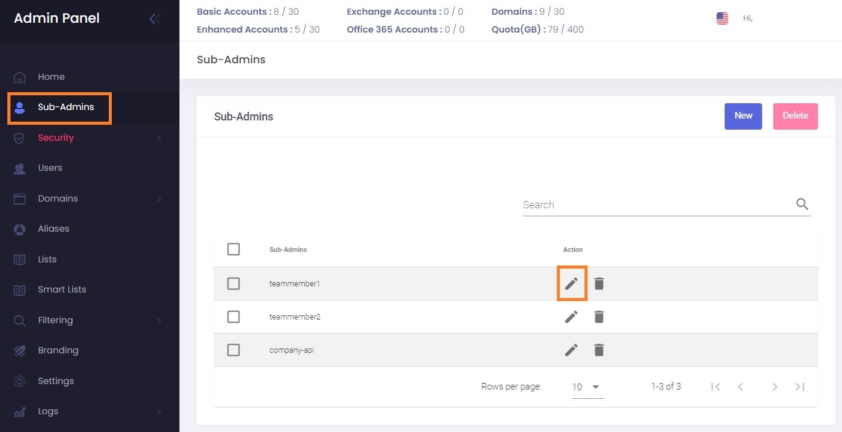842x432 pixels.
Task: Edit company-api with the pencil icon
Action: [572, 350]
